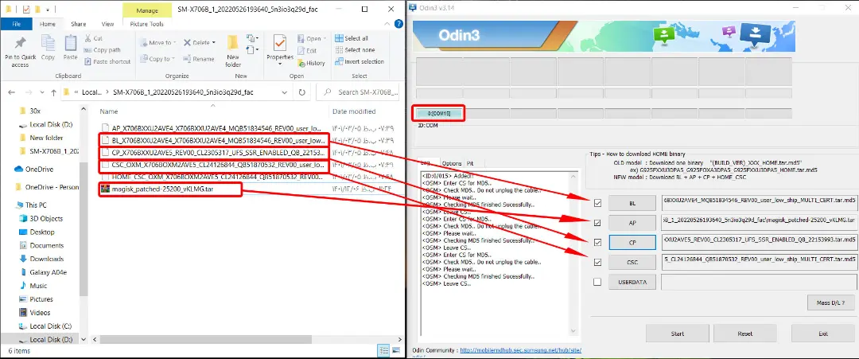Image resolution: width=859 pixels, height=359 pixels.
Task: Click the OneDrive cloud icon in sidebar
Action: click(18, 170)
